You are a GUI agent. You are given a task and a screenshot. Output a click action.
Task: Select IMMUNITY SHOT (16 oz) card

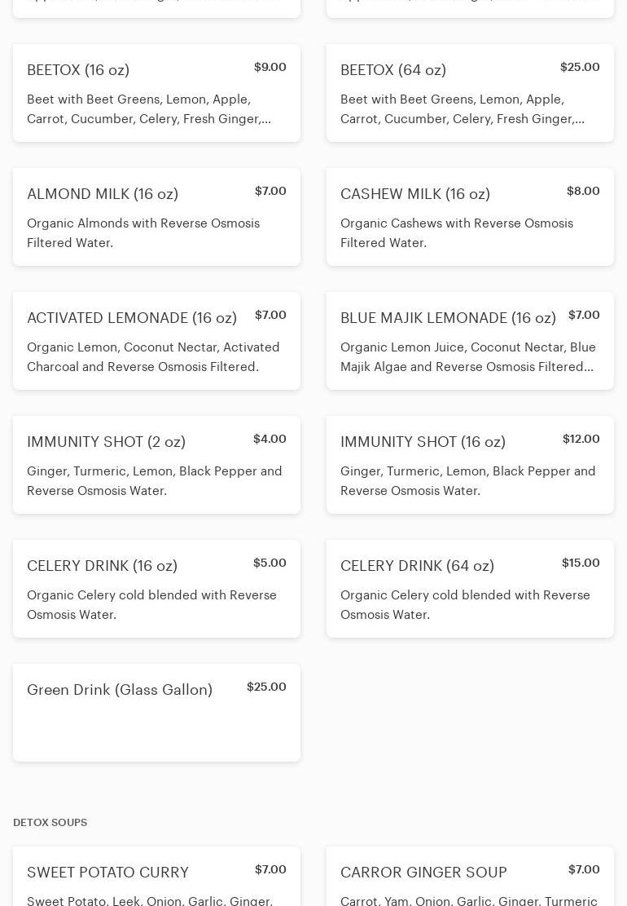coord(470,465)
